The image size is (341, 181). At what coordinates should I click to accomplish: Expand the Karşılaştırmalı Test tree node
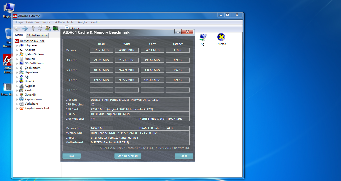(17, 108)
